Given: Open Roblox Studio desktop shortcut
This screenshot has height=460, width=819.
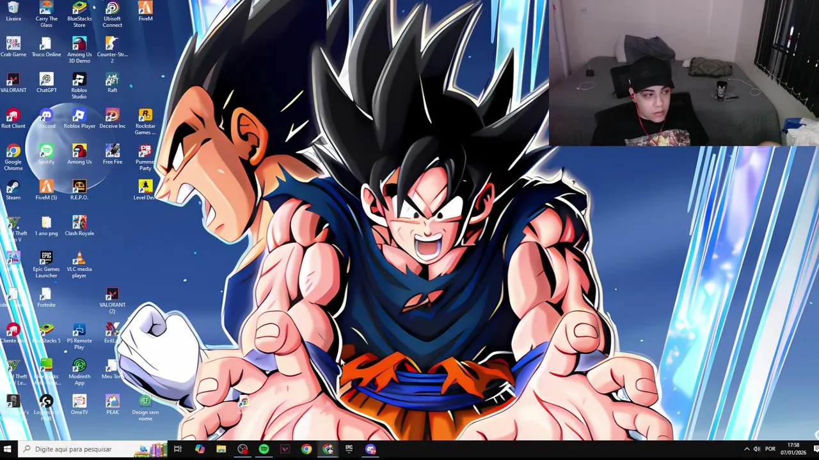Looking at the screenshot, I should point(79,86).
